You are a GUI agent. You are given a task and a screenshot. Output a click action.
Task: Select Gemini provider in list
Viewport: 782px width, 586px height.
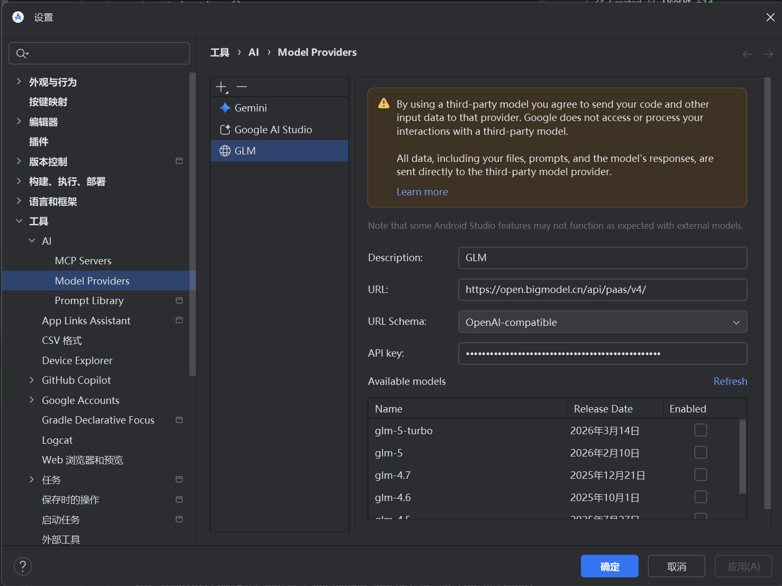click(279, 108)
